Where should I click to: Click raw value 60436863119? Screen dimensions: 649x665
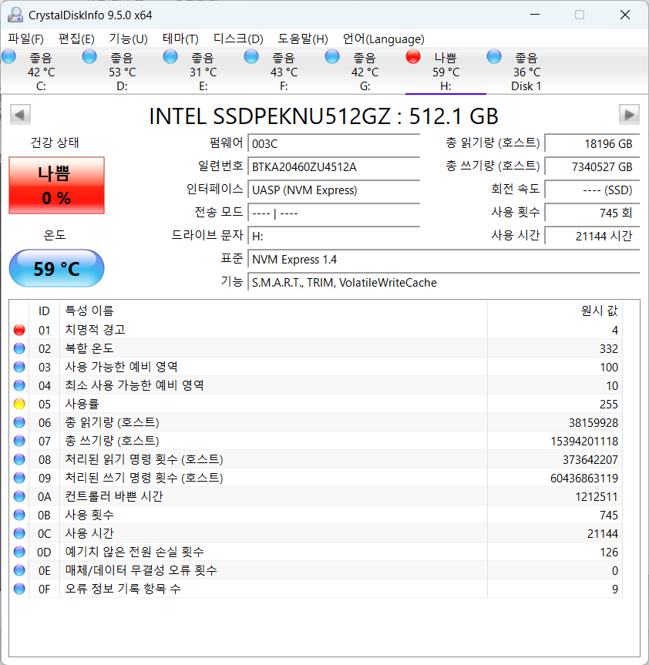click(x=584, y=479)
